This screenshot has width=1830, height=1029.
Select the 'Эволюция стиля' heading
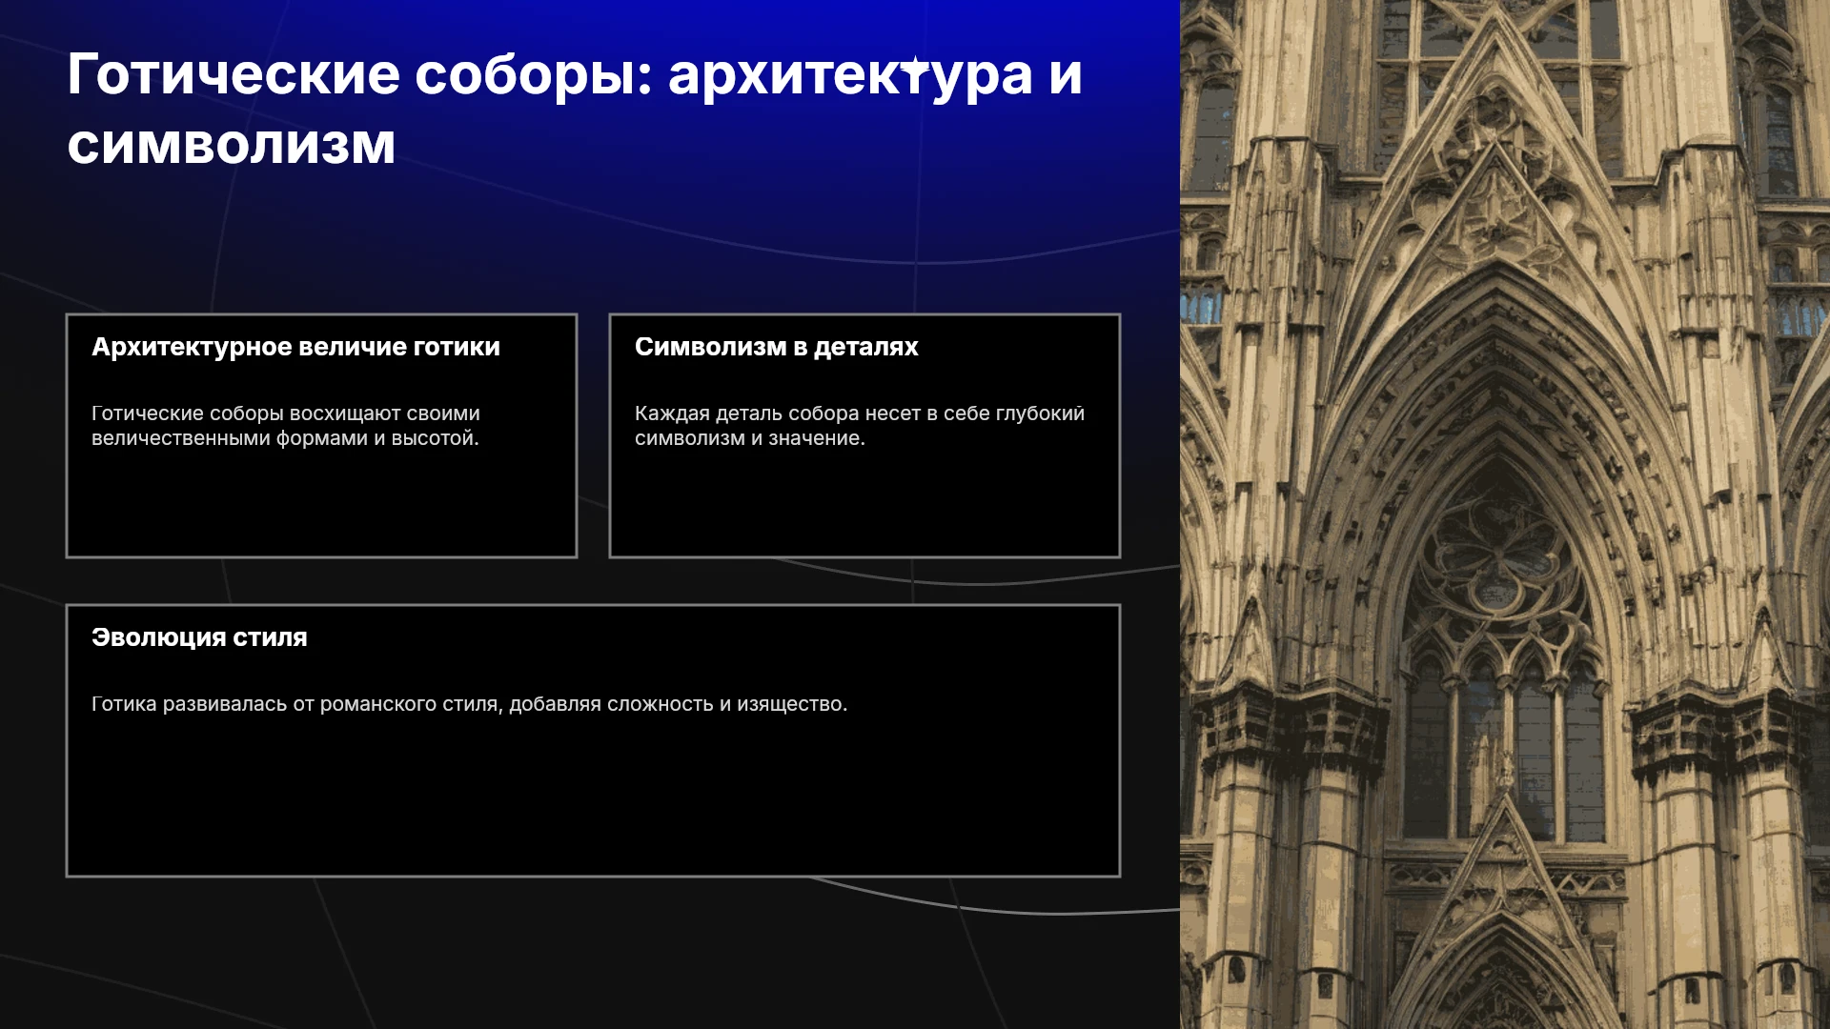coord(199,637)
